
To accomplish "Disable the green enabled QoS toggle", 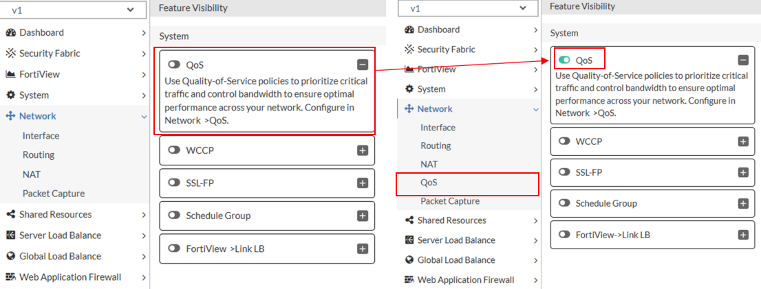I will click(565, 60).
